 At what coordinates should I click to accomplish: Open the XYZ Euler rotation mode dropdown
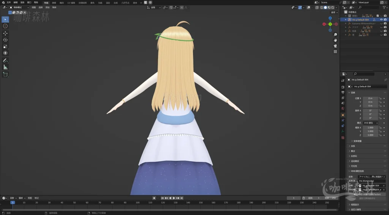pos(370,123)
